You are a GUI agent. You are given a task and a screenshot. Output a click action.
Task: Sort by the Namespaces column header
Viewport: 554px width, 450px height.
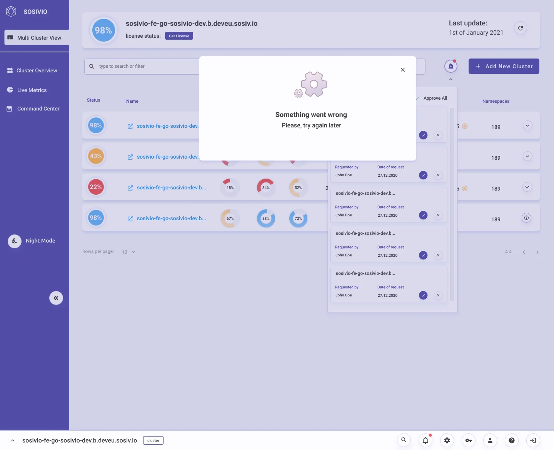click(x=496, y=101)
